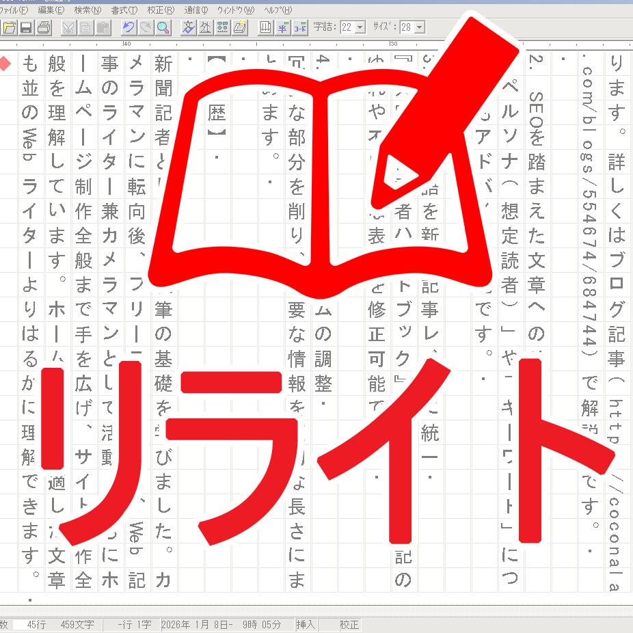The height and width of the screenshot is (633, 633).
Task: Click the Paste clipboard icon
Action: tap(103, 27)
